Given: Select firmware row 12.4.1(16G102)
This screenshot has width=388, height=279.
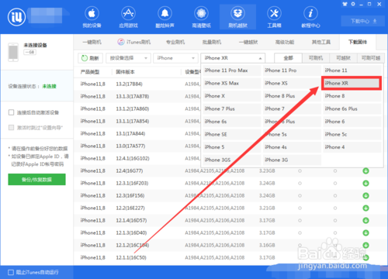Looking at the screenshot, I should click(x=137, y=158).
